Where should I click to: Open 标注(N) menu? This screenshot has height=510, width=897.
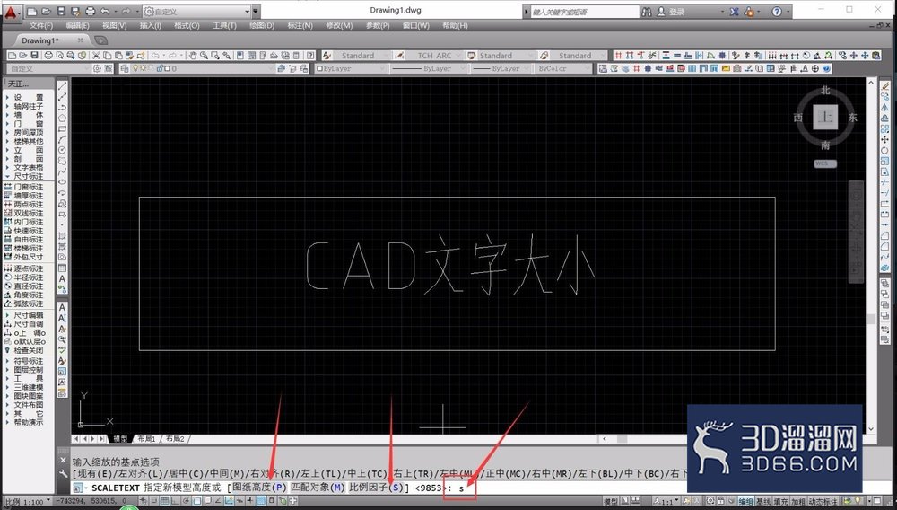pyautogui.click(x=300, y=26)
